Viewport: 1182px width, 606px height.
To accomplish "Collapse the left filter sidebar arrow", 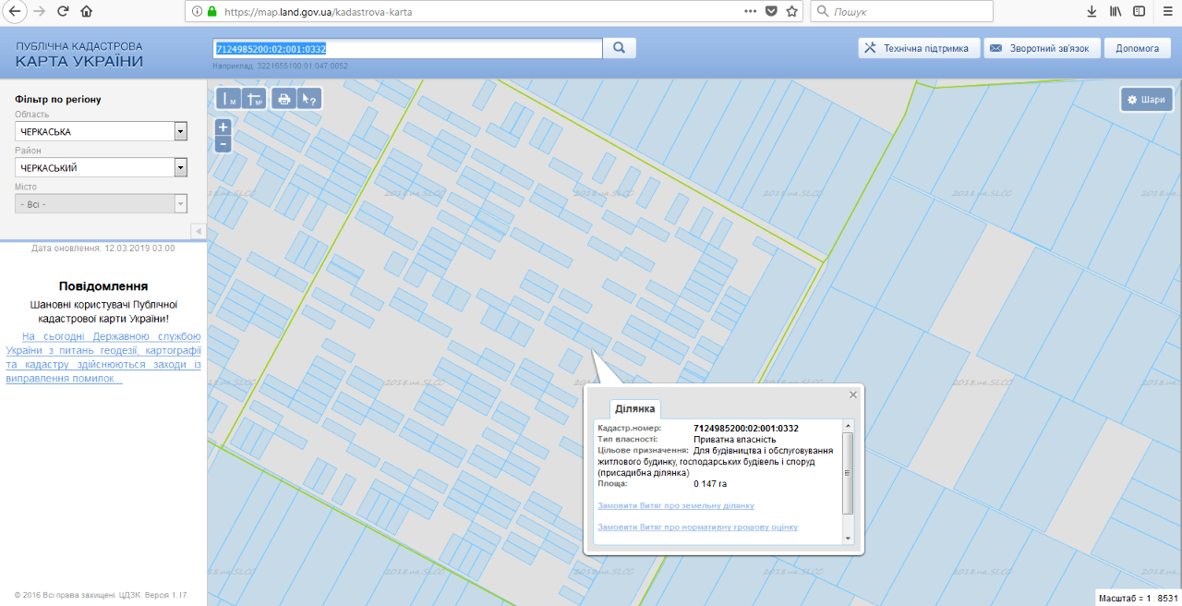I will point(199,230).
